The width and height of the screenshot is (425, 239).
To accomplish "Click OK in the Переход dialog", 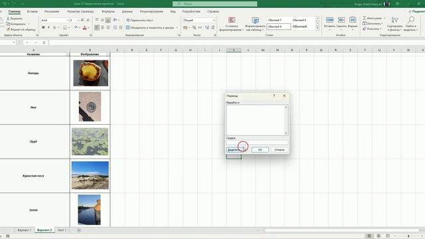I will coord(260,150).
